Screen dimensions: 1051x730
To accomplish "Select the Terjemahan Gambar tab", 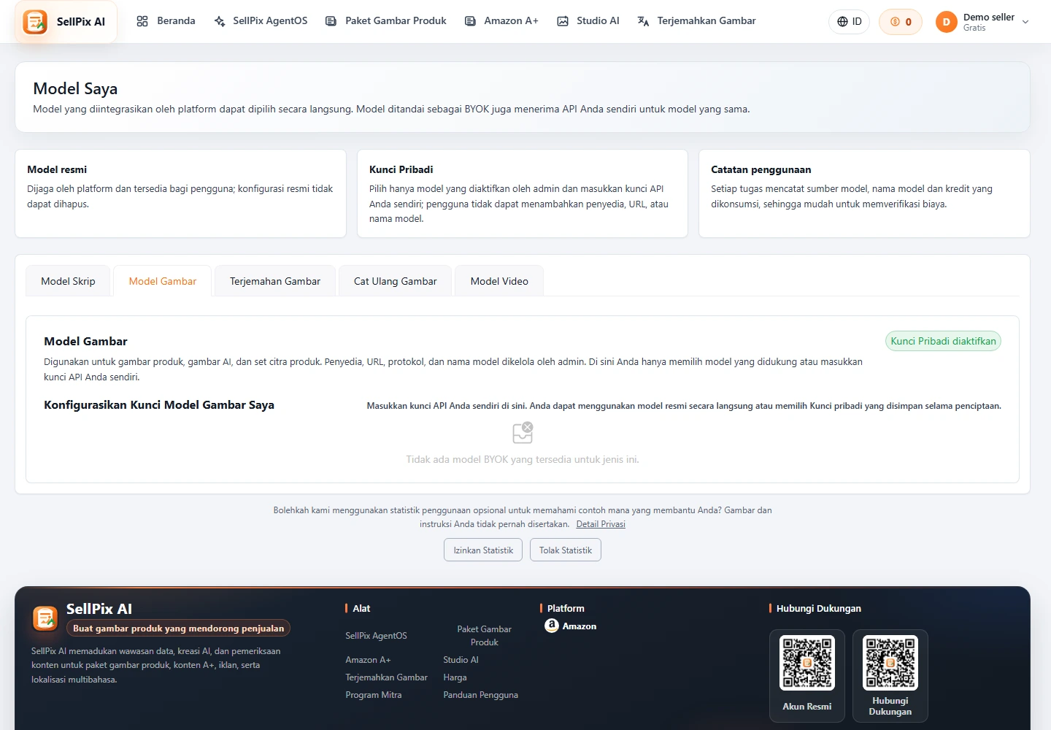I will pyautogui.click(x=275, y=281).
